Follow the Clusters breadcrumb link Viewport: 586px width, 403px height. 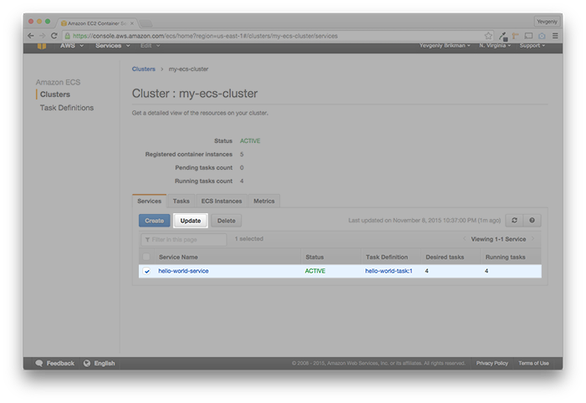point(144,69)
